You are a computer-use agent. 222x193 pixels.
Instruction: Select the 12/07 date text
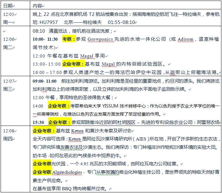pos(8,81)
